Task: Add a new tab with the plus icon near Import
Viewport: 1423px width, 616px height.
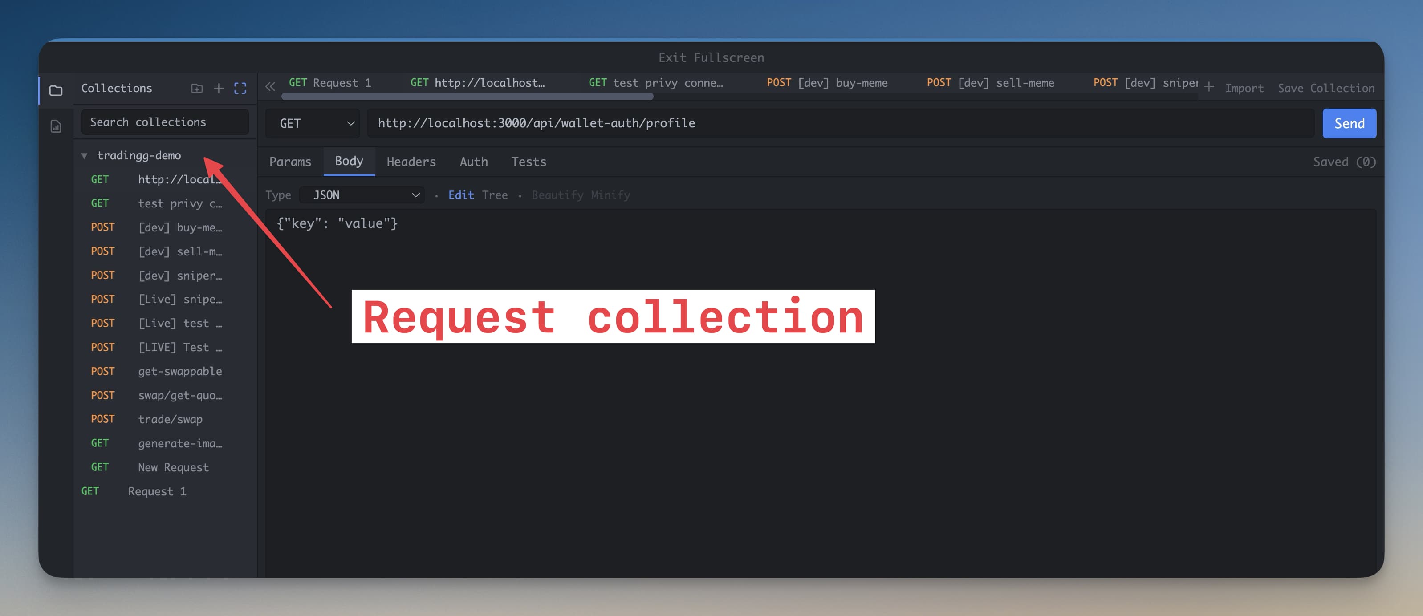Action: click(x=1208, y=87)
